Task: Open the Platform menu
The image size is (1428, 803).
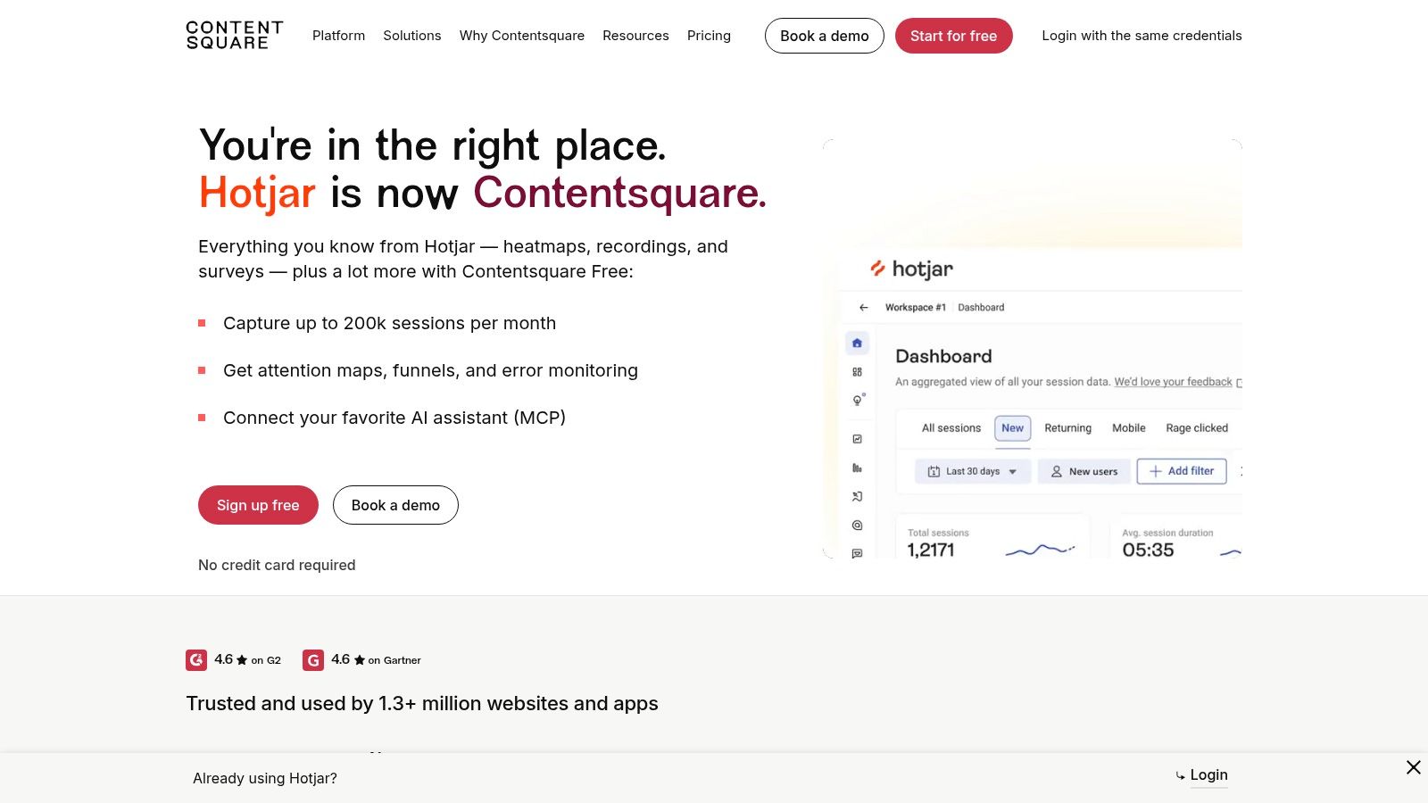Action: [338, 36]
